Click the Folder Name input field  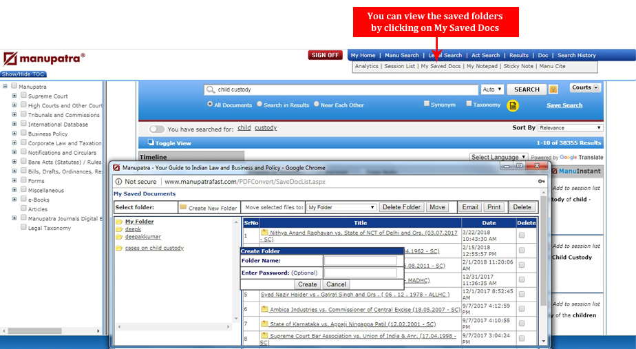pyautogui.click(x=361, y=260)
